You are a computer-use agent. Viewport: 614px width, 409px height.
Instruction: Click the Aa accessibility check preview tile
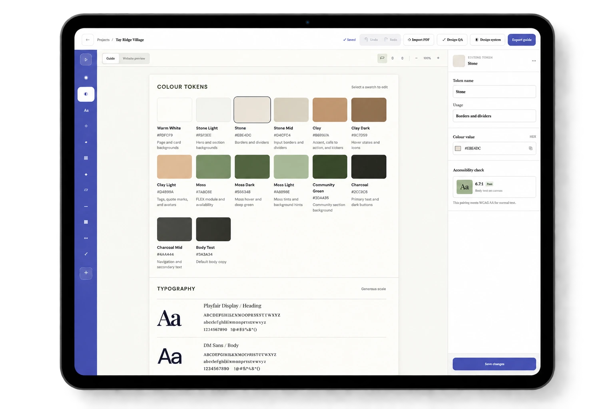[464, 187]
